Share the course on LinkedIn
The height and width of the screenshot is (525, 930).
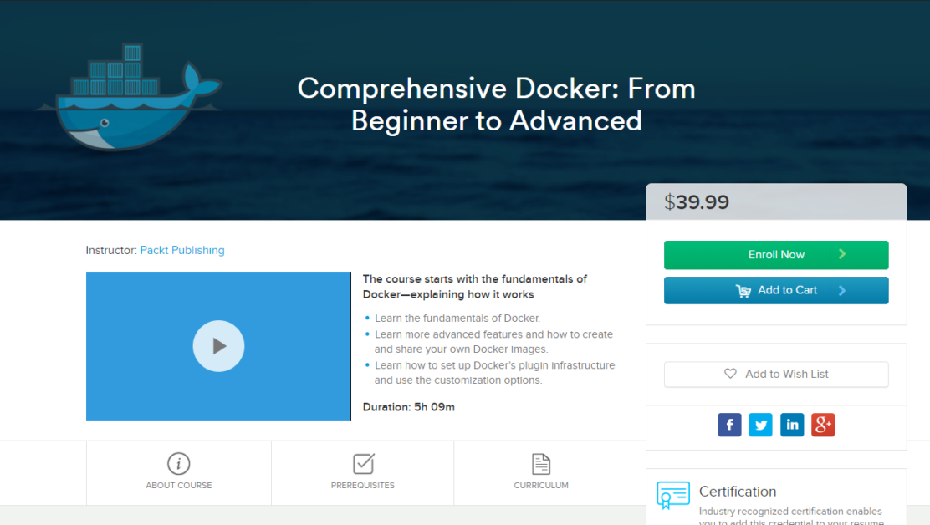point(792,425)
